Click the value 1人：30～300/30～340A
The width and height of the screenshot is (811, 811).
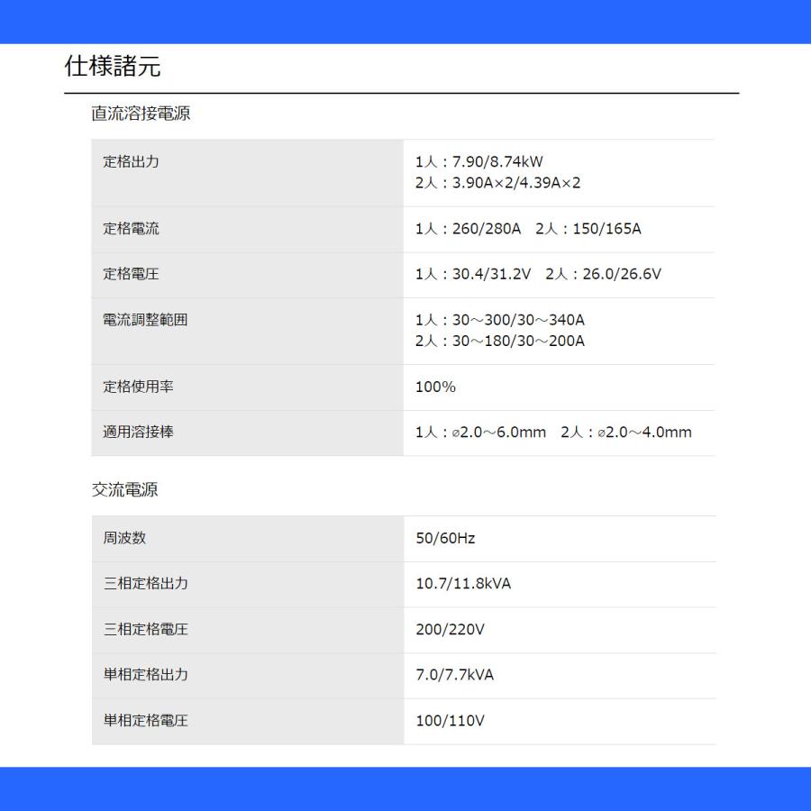[499, 320]
